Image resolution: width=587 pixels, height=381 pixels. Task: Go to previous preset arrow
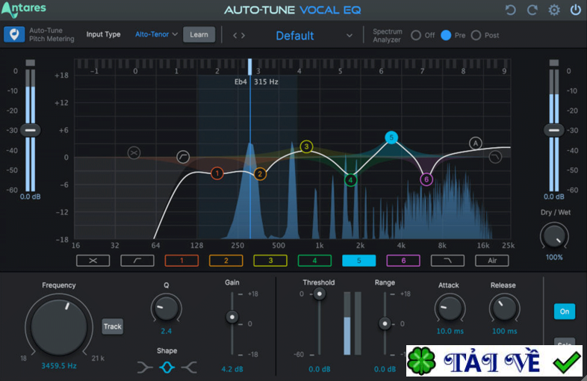pos(235,36)
